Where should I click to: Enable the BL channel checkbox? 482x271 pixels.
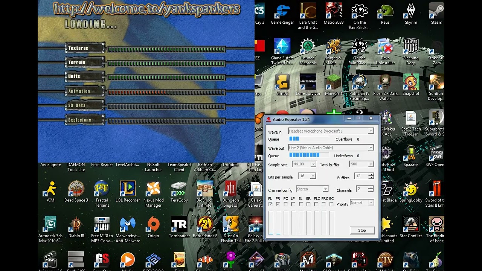[x=300, y=204]
